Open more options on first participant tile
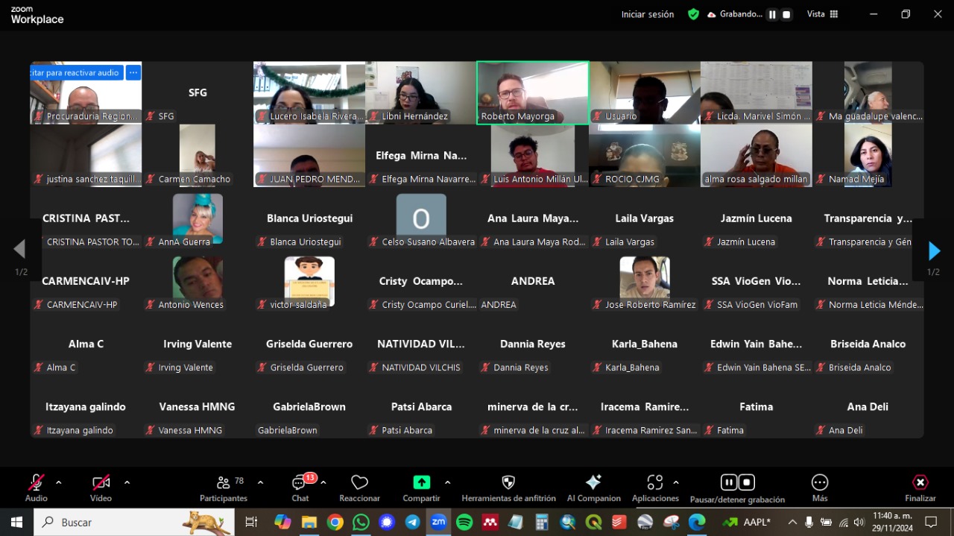This screenshot has height=536, width=954. point(133,72)
